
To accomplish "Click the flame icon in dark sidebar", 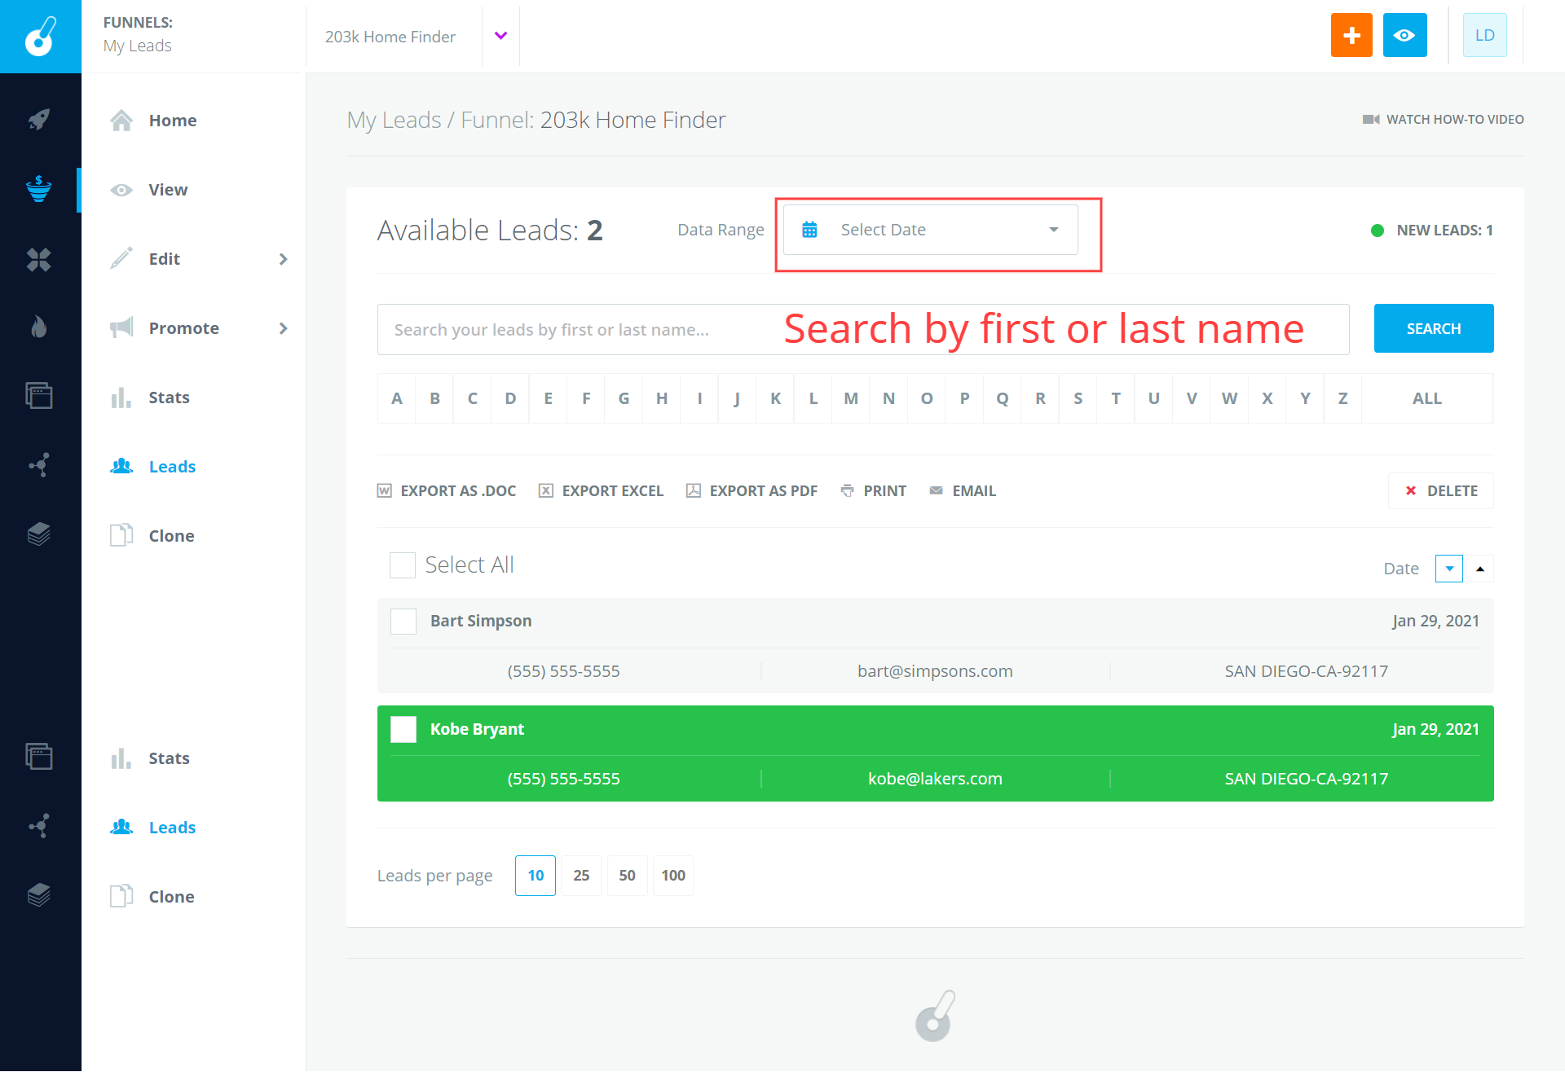I will [x=39, y=327].
